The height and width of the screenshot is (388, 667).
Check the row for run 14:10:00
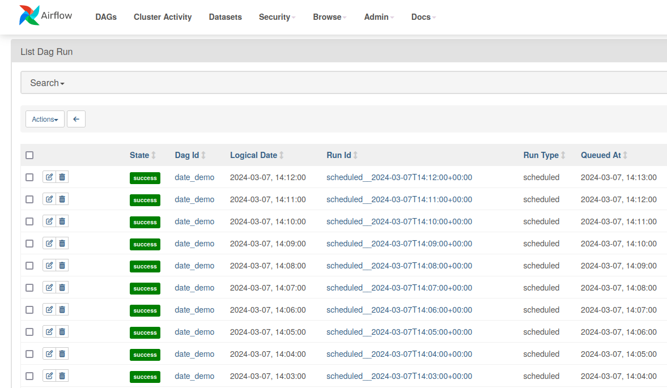tap(29, 221)
